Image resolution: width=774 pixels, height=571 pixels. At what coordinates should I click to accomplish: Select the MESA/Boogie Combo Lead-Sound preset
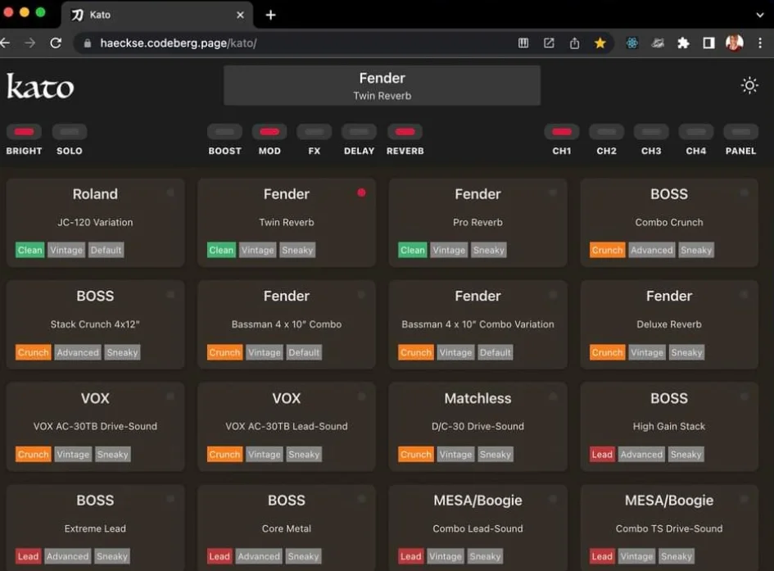click(x=478, y=528)
